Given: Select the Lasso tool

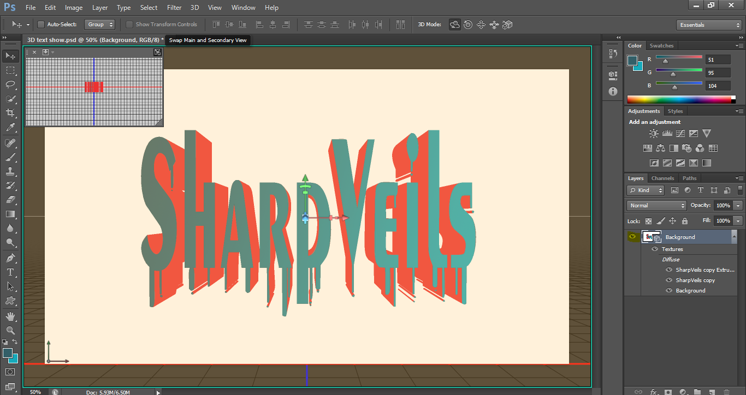Looking at the screenshot, I should [10, 84].
